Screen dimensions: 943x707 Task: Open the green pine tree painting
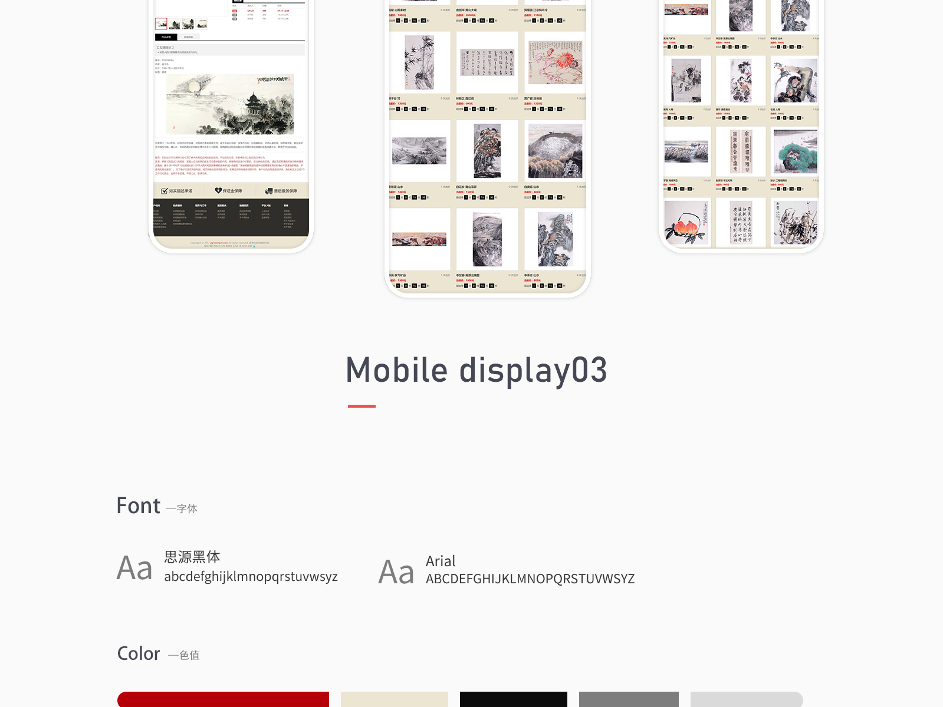click(795, 152)
